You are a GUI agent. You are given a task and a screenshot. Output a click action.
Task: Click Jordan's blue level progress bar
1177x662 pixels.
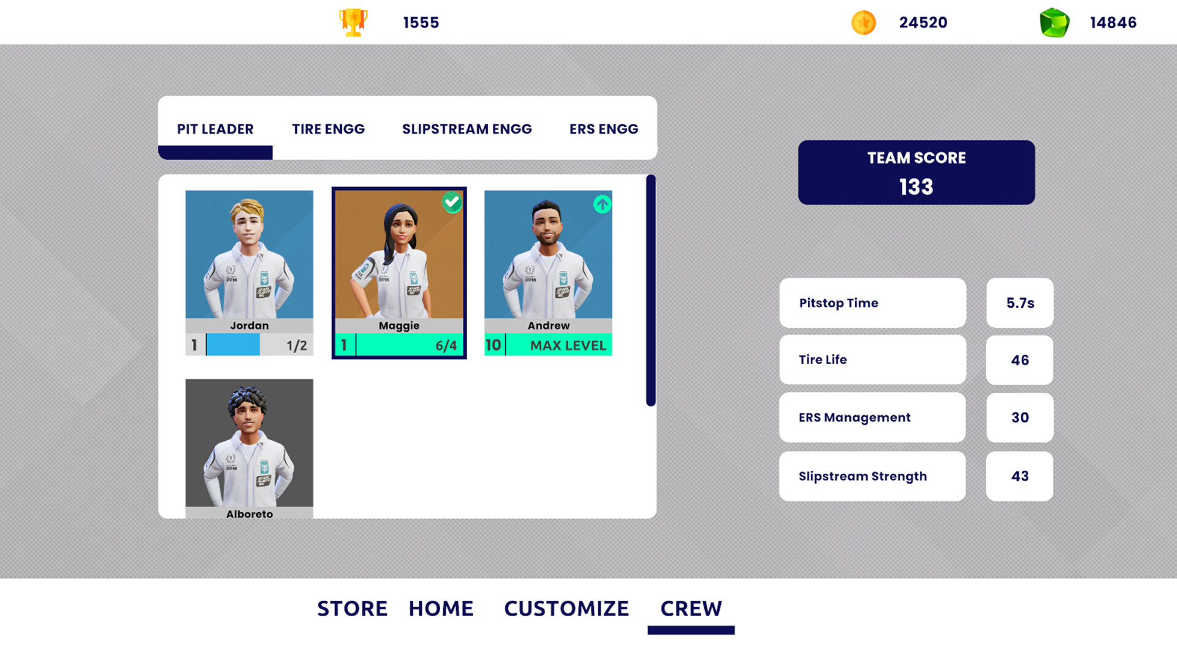(233, 345)
